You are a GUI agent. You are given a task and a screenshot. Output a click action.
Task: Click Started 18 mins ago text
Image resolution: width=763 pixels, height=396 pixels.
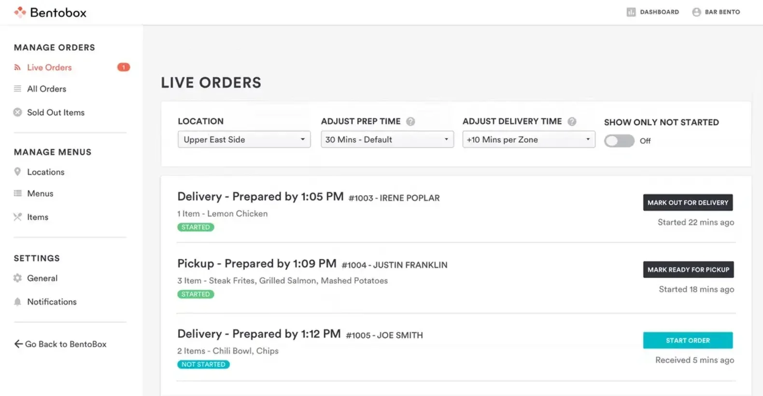696,289
